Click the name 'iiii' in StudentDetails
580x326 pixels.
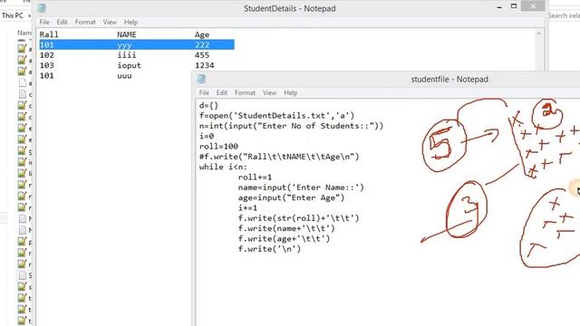point(127,55)
